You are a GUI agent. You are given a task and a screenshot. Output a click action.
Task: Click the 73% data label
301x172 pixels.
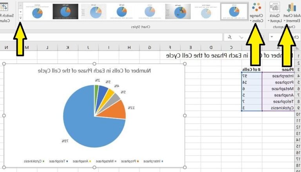click(65, 141)
